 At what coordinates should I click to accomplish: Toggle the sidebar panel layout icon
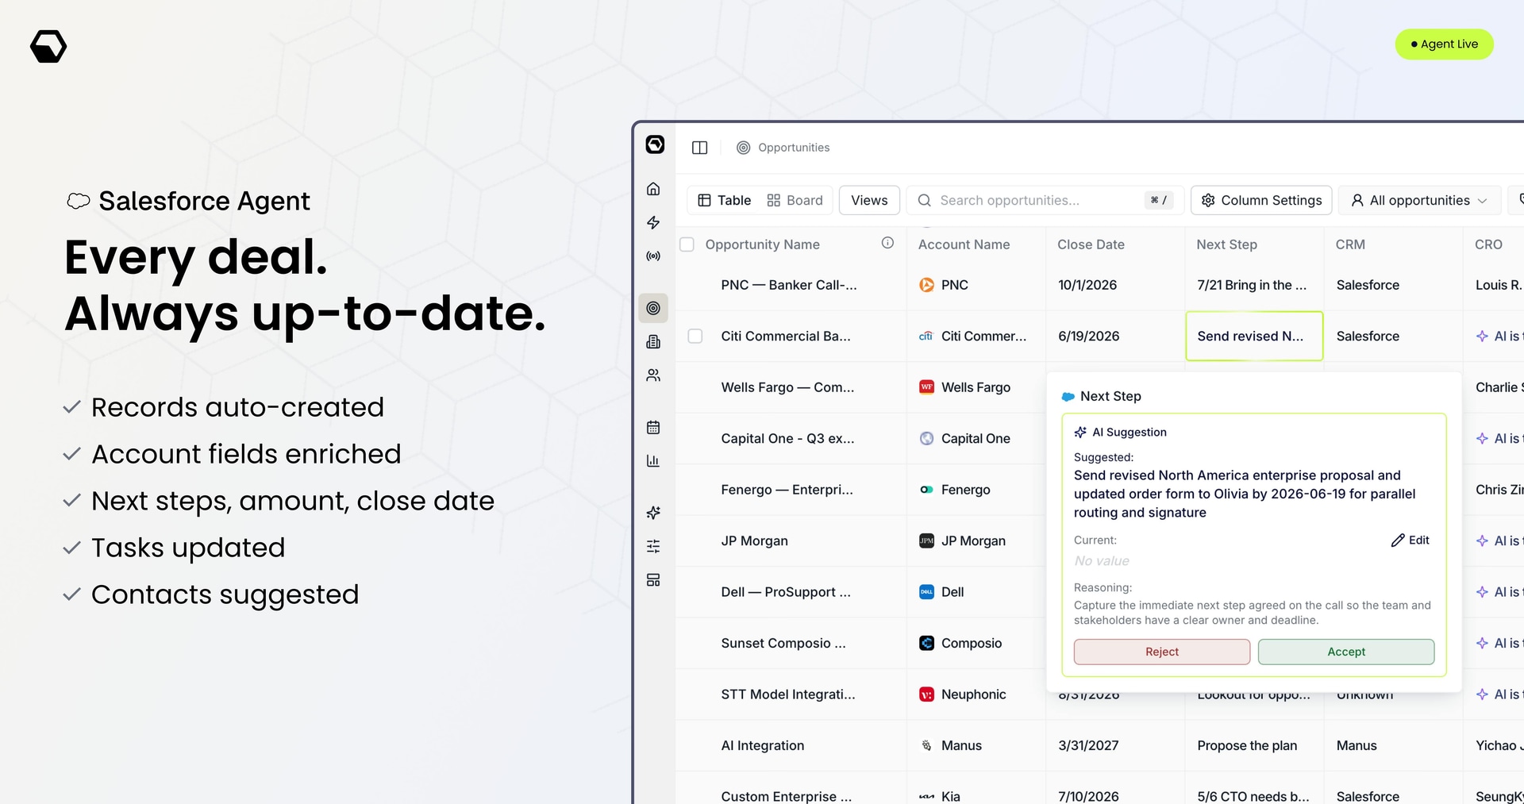[699, 148]
